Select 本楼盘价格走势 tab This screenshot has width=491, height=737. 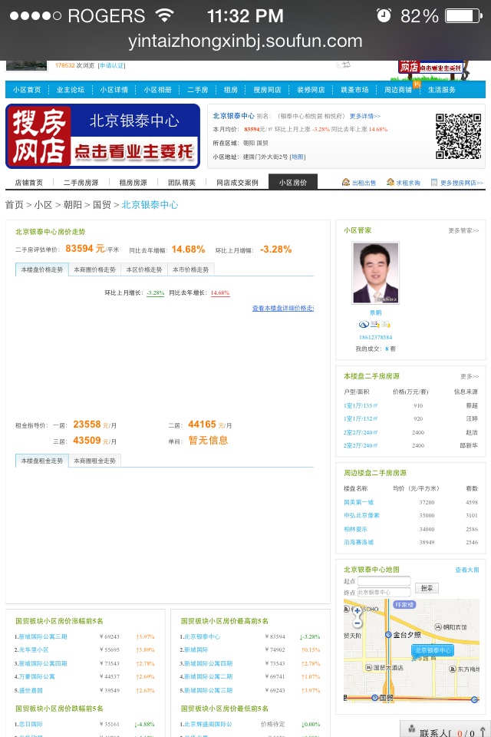click(42, 269)
